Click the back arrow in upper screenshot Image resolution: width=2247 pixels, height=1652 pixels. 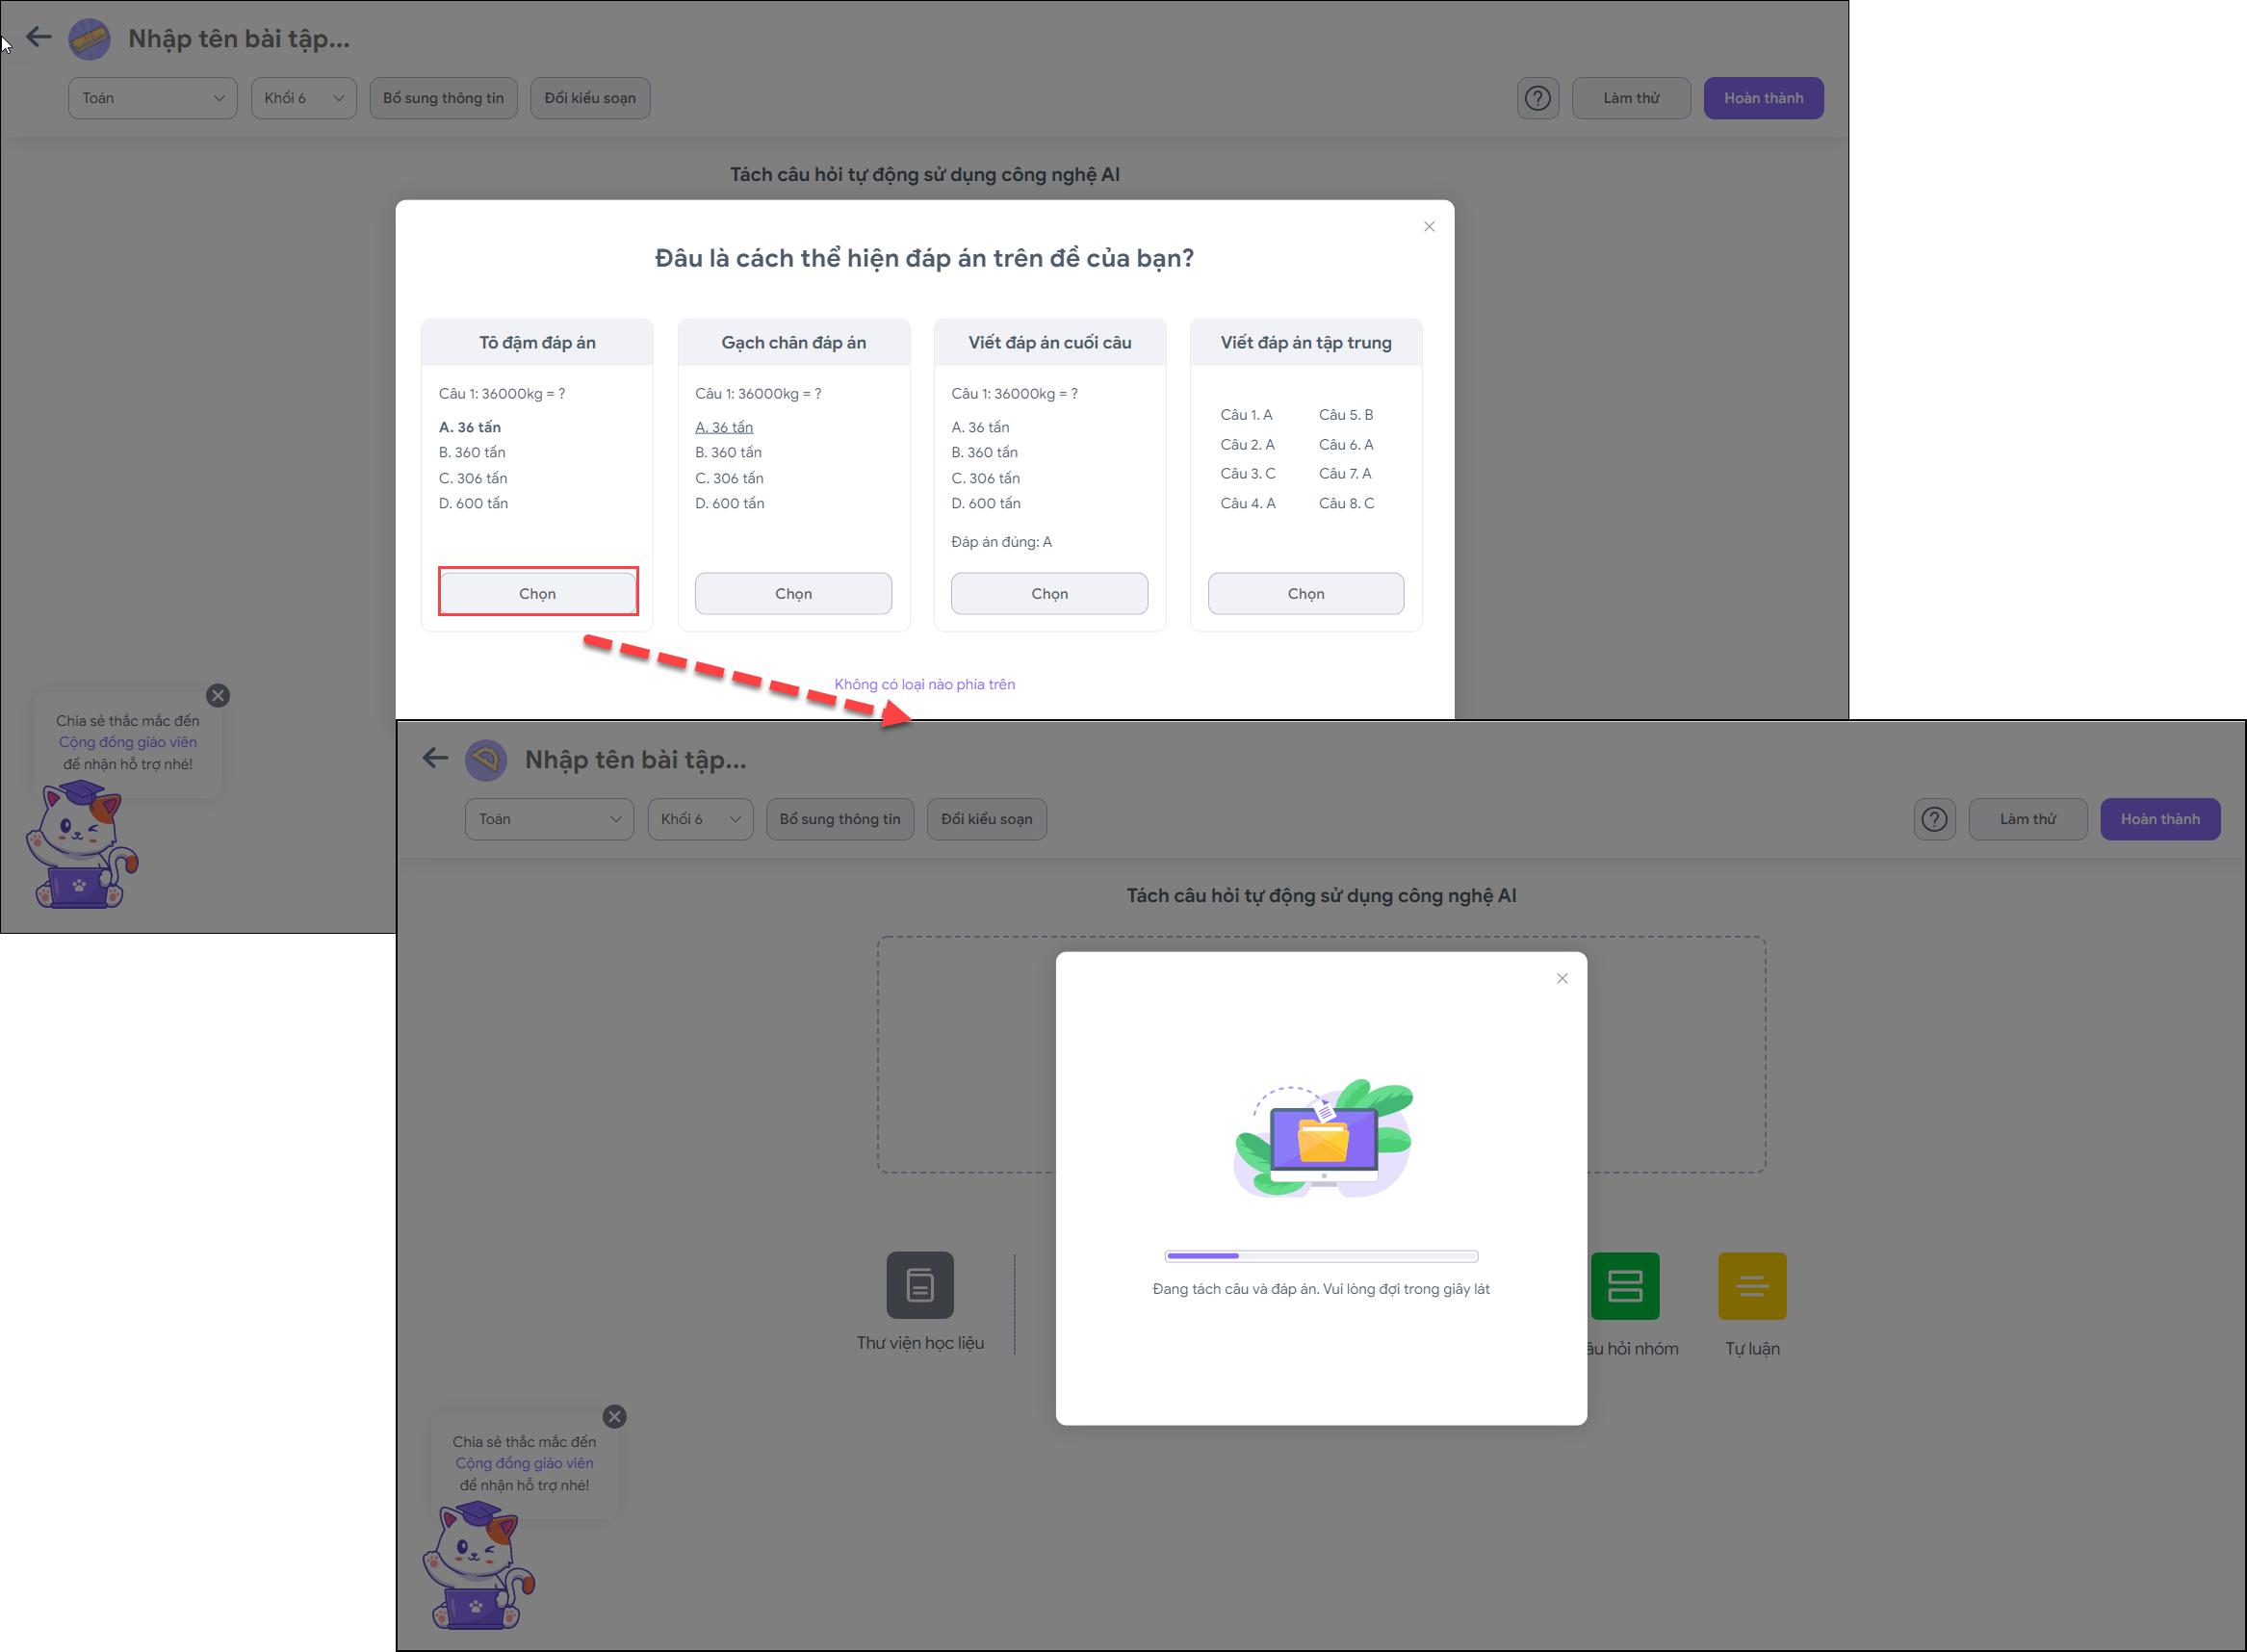(39, 38)
